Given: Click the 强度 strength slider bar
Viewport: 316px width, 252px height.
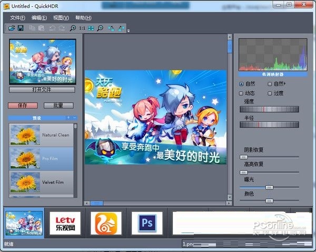Looking at the screenshot, I should click(269, 109).
